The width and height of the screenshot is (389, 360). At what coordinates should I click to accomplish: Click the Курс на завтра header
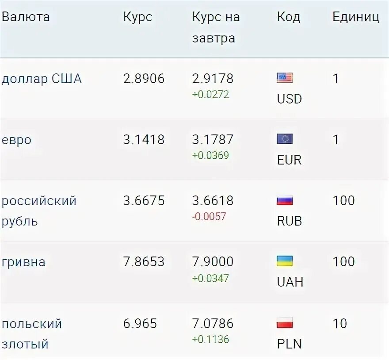point(216,27)
